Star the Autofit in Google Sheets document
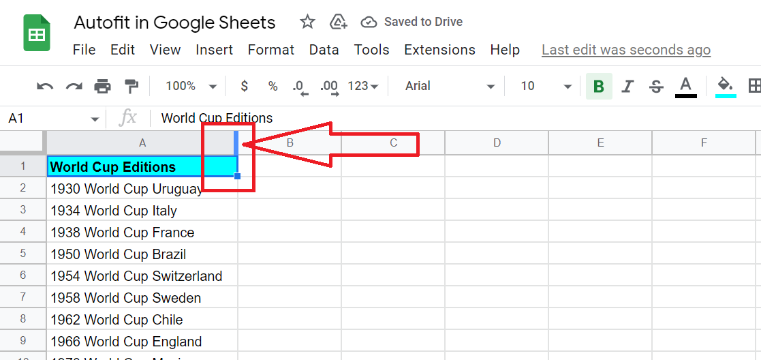 pos(307,22)
